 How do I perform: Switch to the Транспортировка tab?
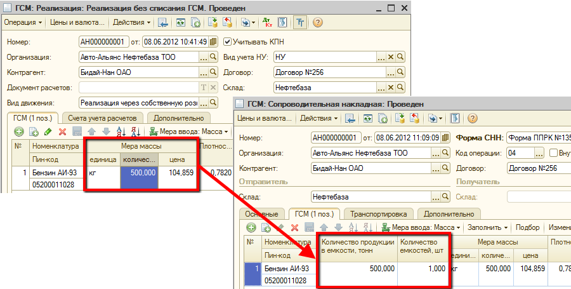click(x=378, y=214)
